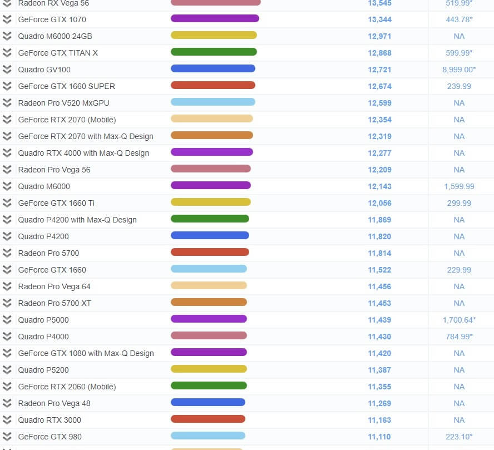Expand the Radeon Pro 5700 row chevron
This screenshot has height=450, width=494.
[x=7, y=253]
